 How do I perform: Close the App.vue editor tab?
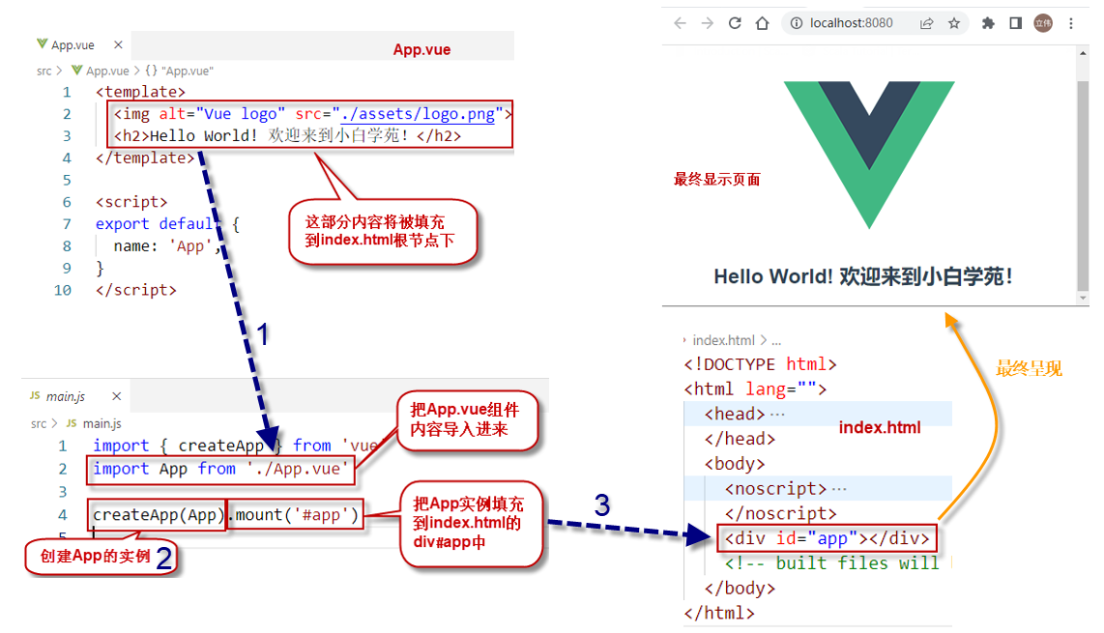118,44
